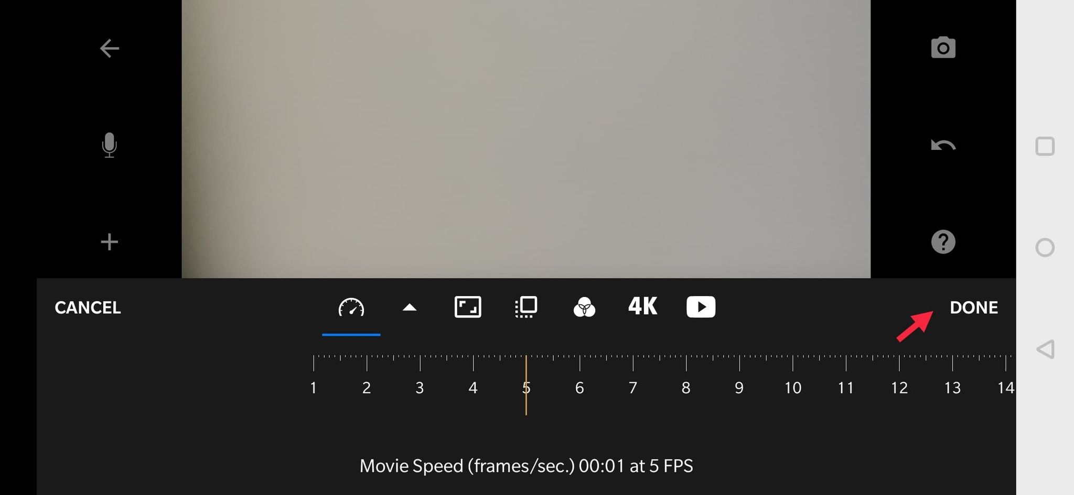Image resolution: width=1074 pixels, height=495 pixels.
Task: Set movie speed to 12 on ruler
Action: pyautogui.click(x=899, y=388)
